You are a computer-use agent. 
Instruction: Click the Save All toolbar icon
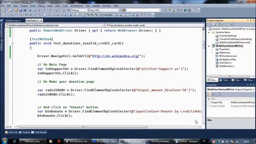(x=25, y=10)
